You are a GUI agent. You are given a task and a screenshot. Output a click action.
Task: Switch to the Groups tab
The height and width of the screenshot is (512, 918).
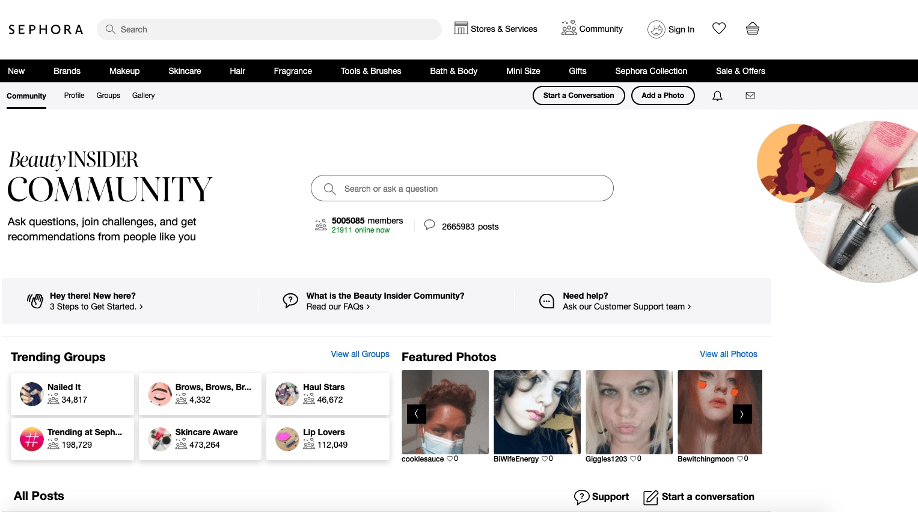pos(108,96)
